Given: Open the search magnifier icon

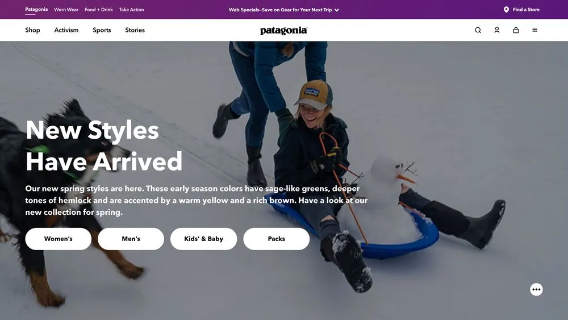Looking at the screenshot, I should (x=478, y=30).
